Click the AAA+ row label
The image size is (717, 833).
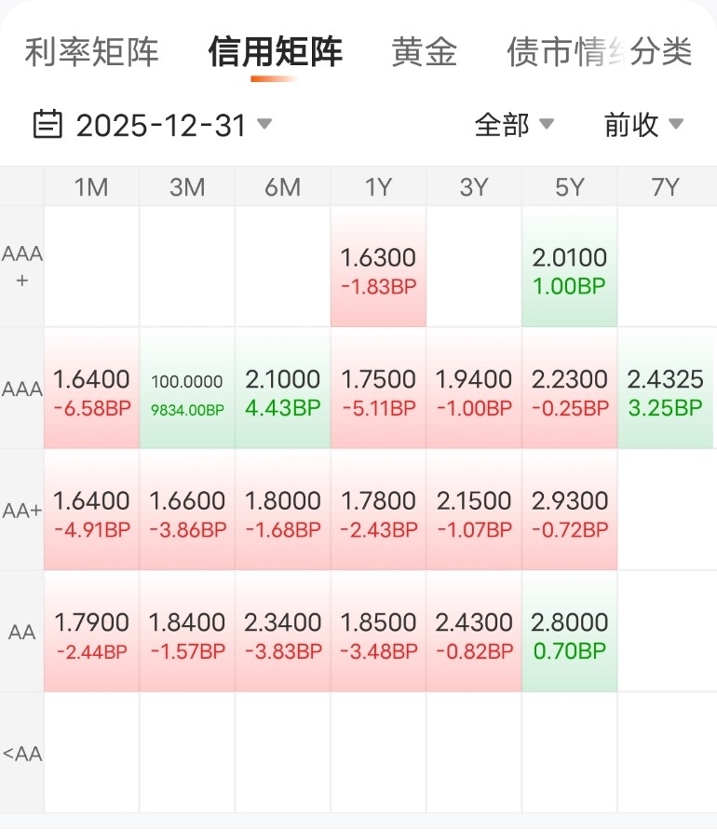coord(21,266)
